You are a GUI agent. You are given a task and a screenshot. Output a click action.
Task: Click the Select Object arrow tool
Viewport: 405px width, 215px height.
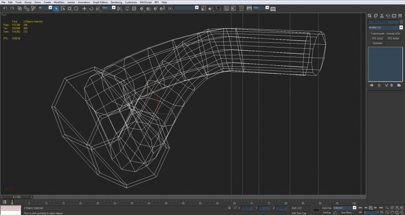pyautogui.click(x=56, y=8)
